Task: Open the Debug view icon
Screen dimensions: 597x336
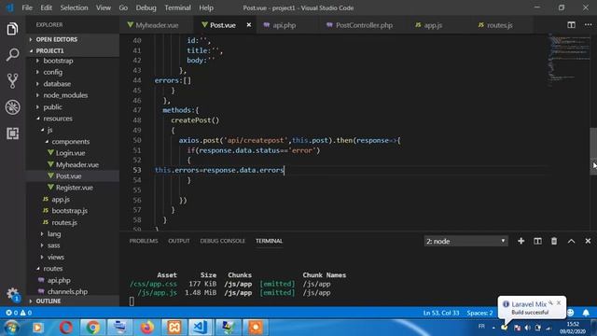Action: pyautogui.click(x=12, y=107)
